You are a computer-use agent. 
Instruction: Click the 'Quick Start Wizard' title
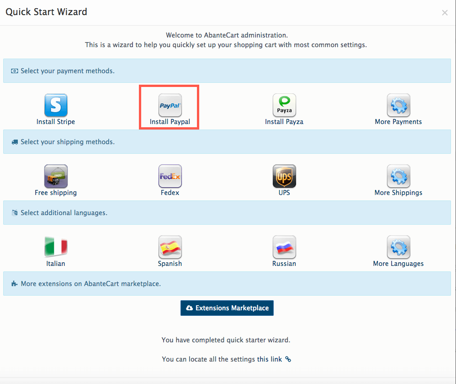pos(46,12)
